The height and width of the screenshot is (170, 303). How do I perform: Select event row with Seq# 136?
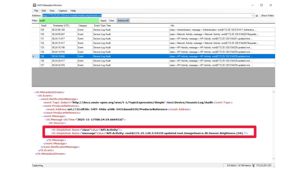pyautogui.click(x=153, y=61)
